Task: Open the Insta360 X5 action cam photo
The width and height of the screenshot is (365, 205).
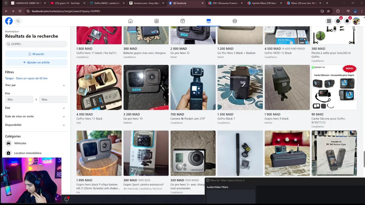Action: [334, 153]
